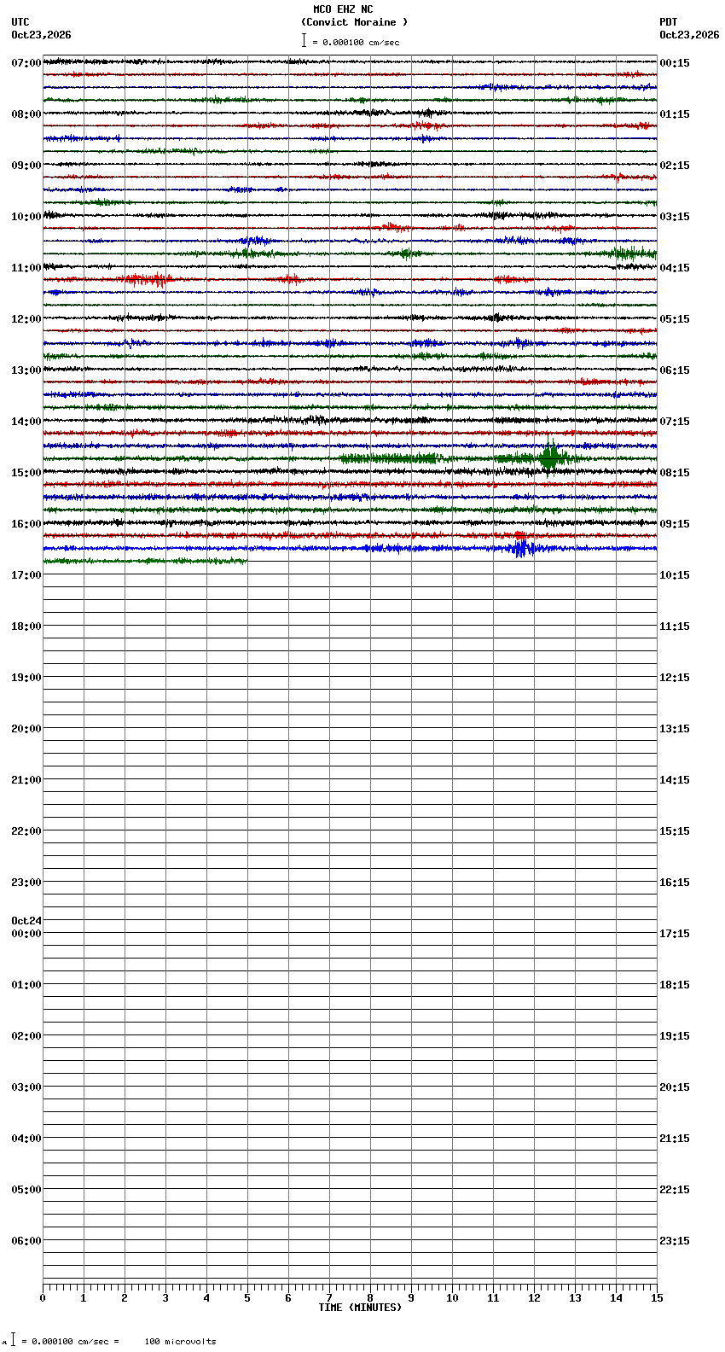
Task: Click the footer scale 0.000100 cm/sec =
Action: 71,1342
